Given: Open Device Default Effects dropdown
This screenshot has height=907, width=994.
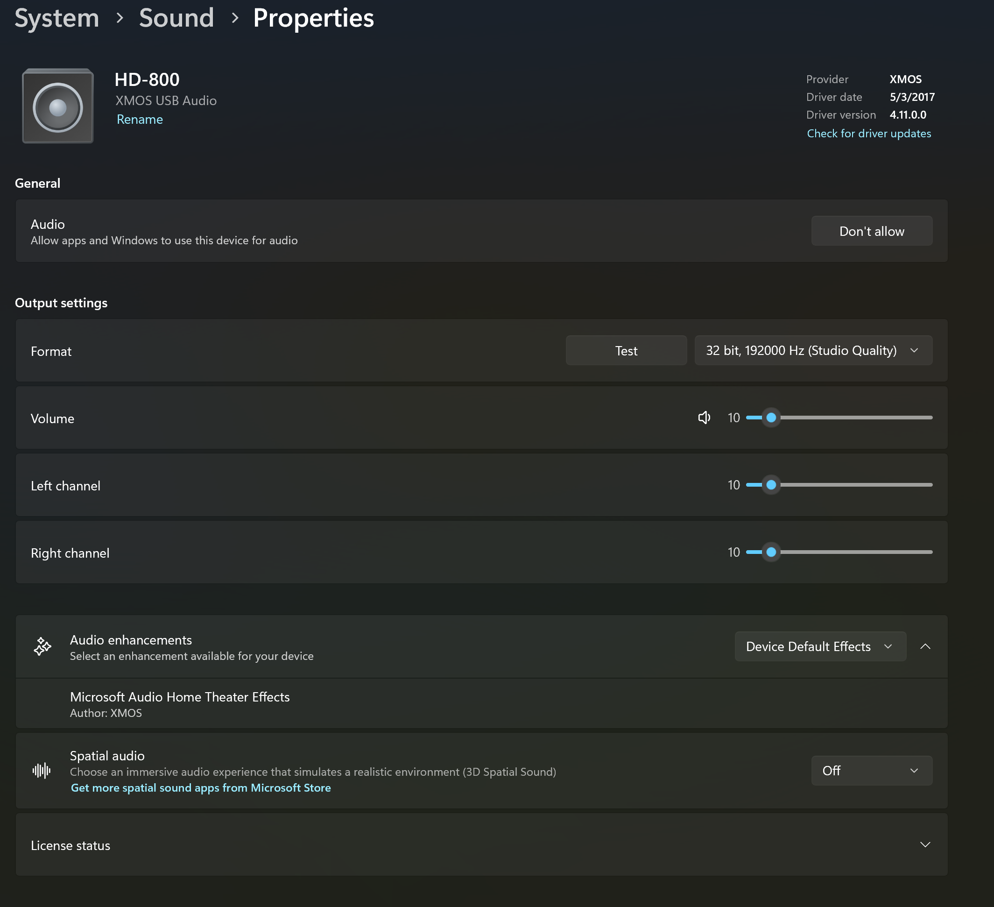Looking at the screenshot, I should click(x=819, y=646).
